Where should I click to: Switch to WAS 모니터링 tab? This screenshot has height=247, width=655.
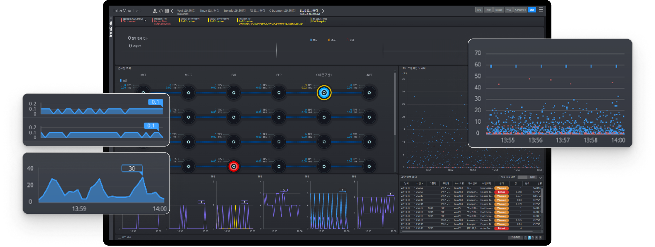click(x=186, y=11)
